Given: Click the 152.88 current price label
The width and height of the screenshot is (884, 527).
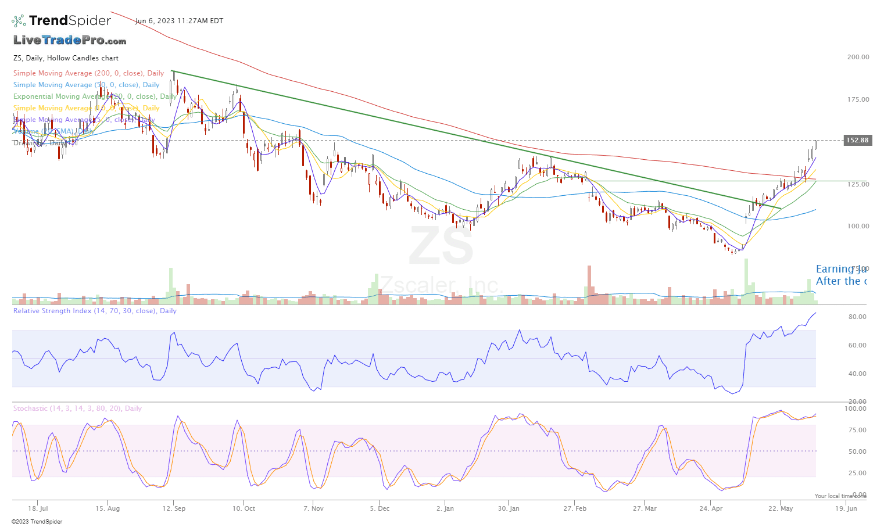Looking at the screenshot, I should pos(857,140).
